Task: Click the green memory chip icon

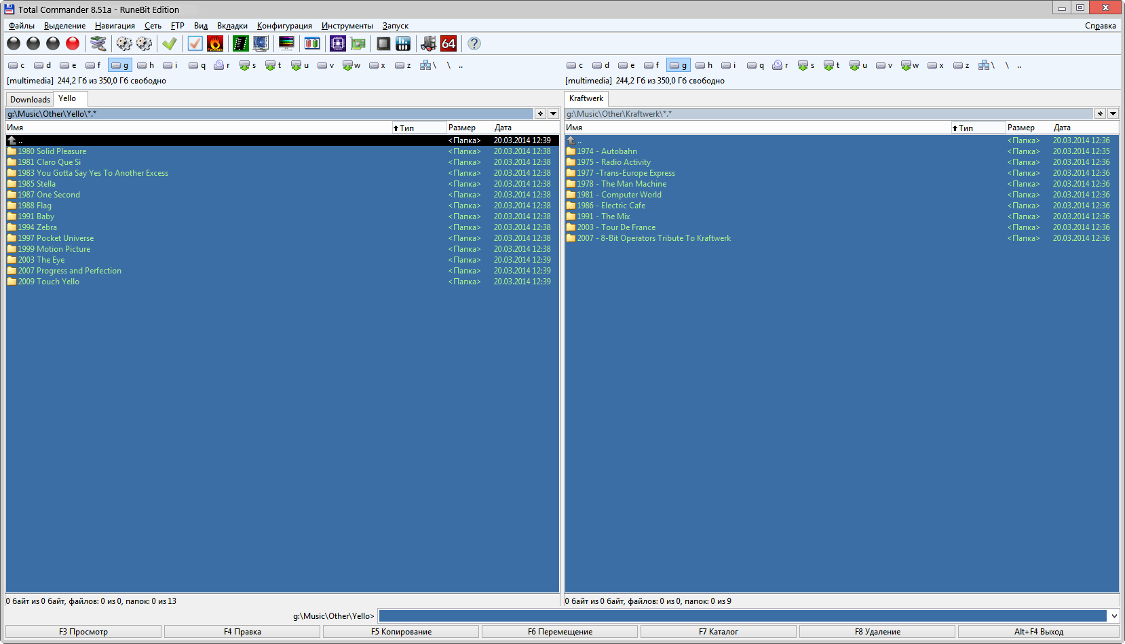Action: tap(240, 43)
